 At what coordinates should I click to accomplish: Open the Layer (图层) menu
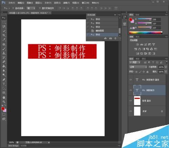(39, 3)
